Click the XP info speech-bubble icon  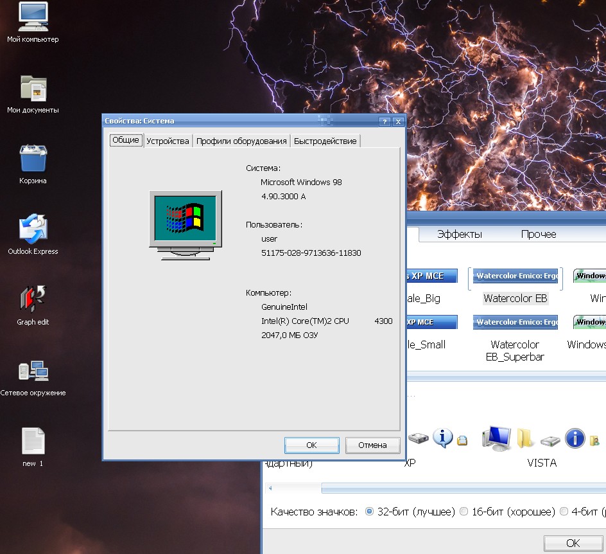tap(442, 438)
